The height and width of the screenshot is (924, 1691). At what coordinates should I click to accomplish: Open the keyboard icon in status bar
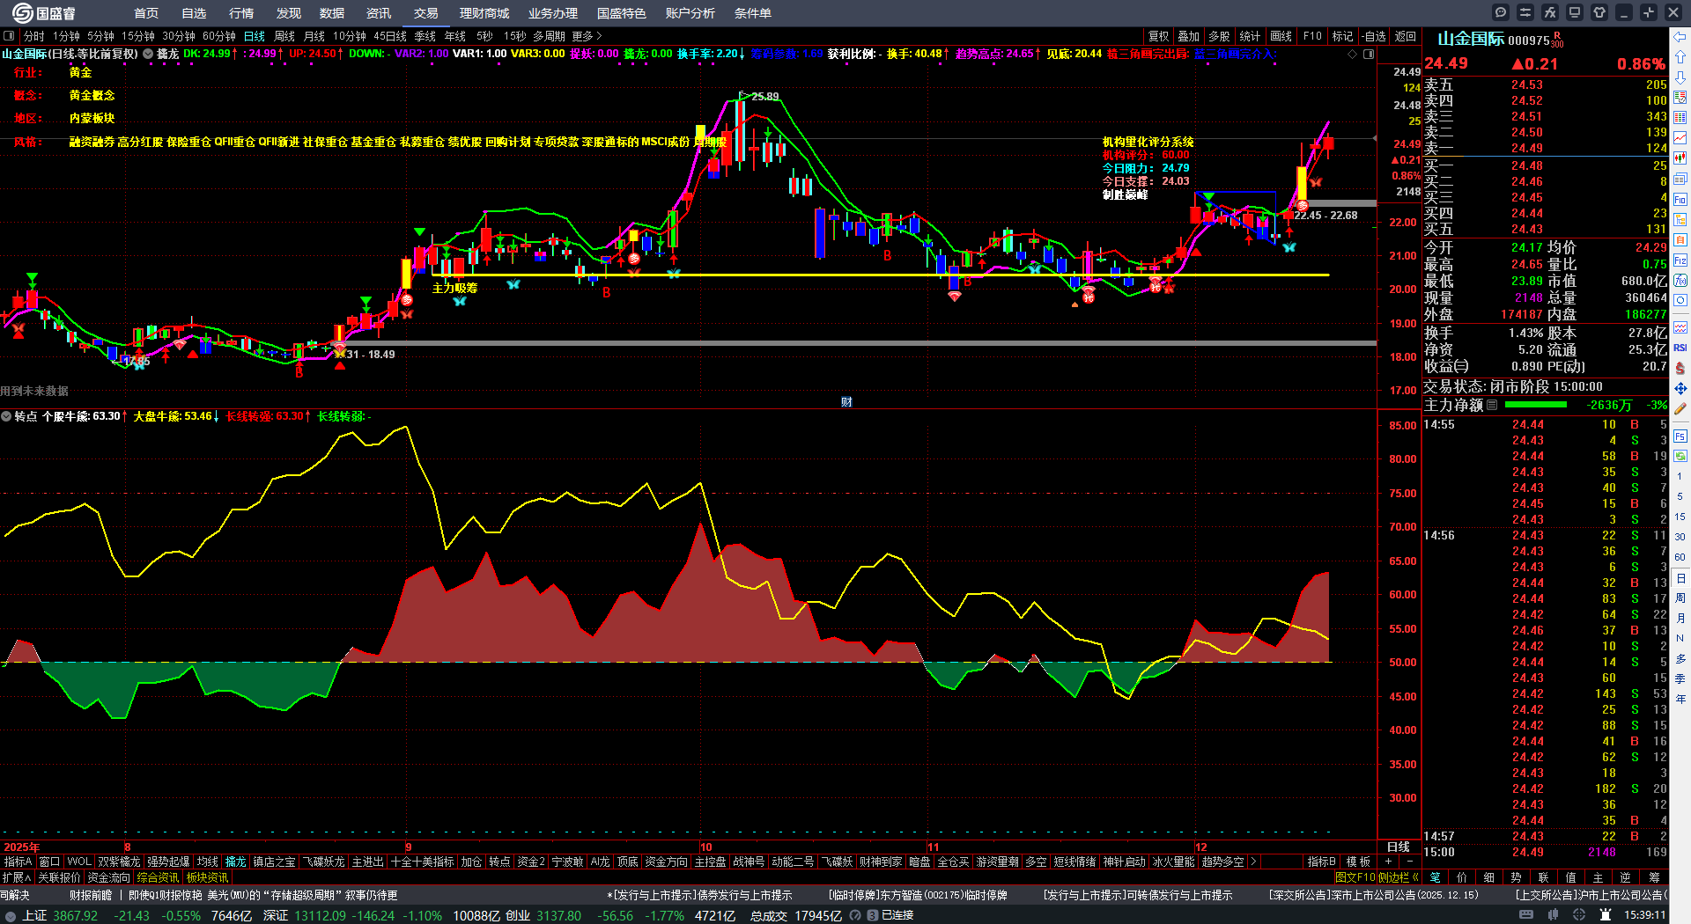coord(1526,915)
